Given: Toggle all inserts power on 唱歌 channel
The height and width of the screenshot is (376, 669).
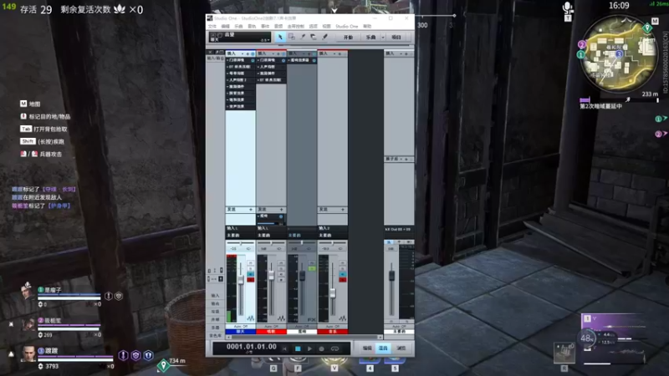Looking at the screenshot, I should [x=283, y=53].
